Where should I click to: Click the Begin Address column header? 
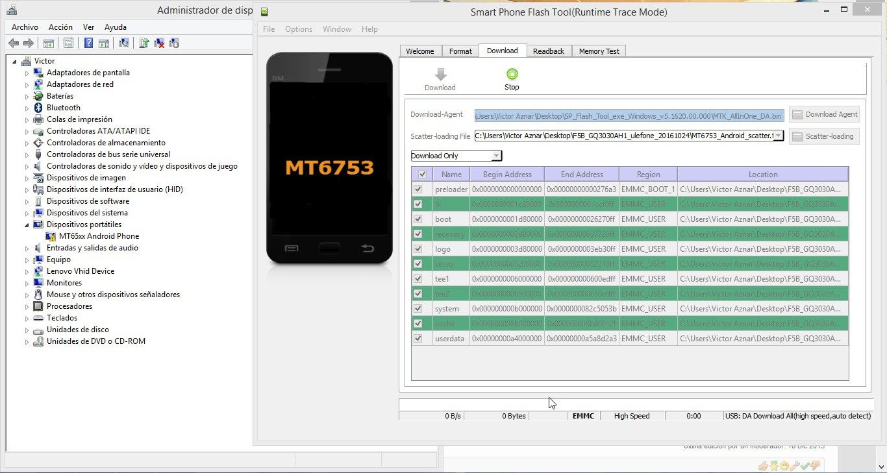point(507,174)
